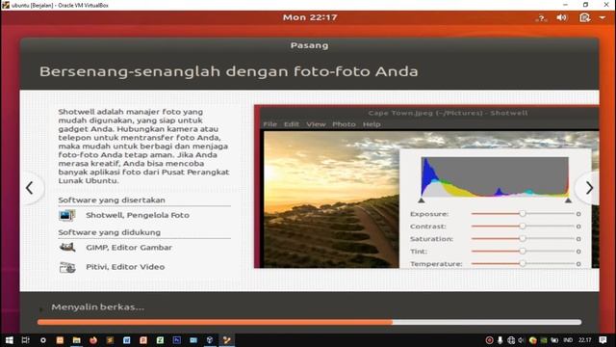Open Ubuntu network status icon with question mark
Screen dimensions: 616x347
point(541,18)
